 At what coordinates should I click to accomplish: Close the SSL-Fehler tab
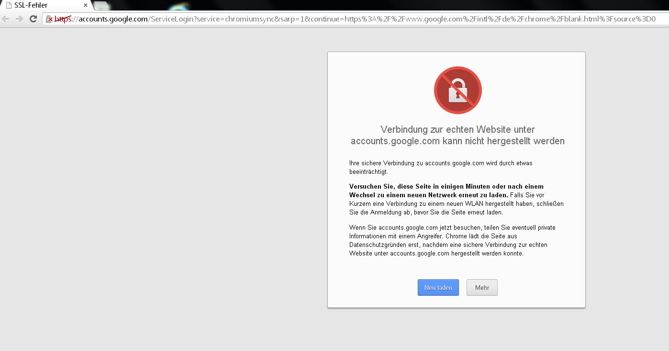point(85,5)
